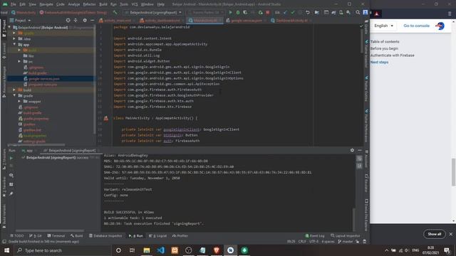Click scroll-to-end icon at right of console
The height and width of the screenshot is (256, 456).
coord(359,166)
